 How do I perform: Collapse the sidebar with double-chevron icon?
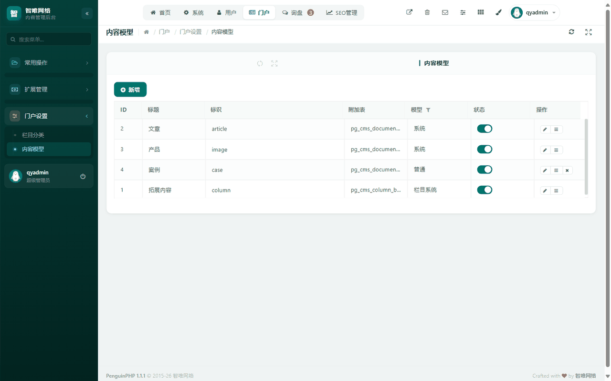pyautogui.click(x=87, y=13)
